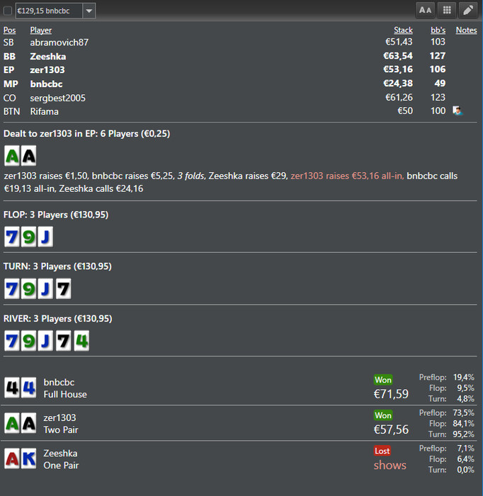Click the pencil edit icon
The height and width of the screenshot is (496, 483).
[x=468, y=11]
